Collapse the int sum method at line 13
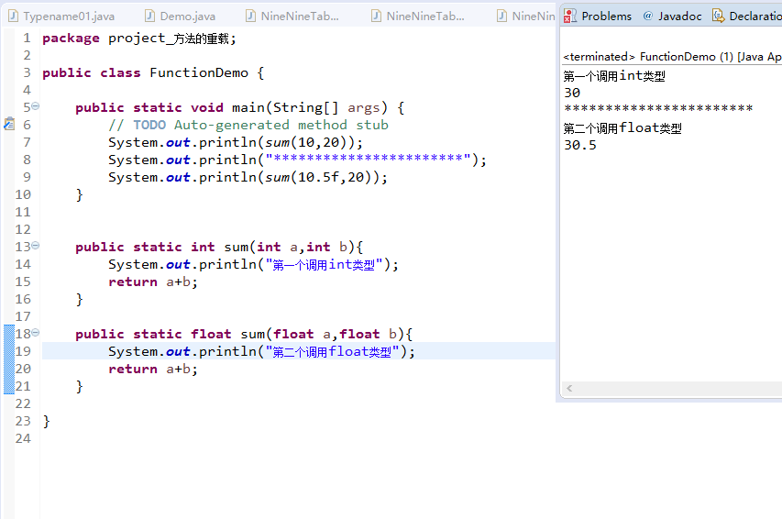This screenshot has width=782, height=519. pos(36,246)
